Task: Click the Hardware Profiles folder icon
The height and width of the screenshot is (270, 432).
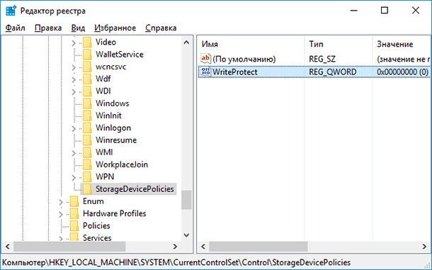Action: point(74,213)
